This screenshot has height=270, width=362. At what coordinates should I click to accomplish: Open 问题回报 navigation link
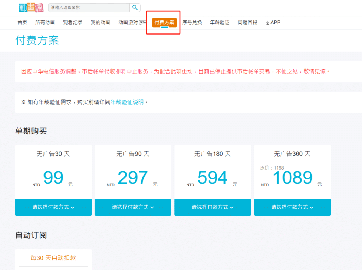tap(247, 23)
